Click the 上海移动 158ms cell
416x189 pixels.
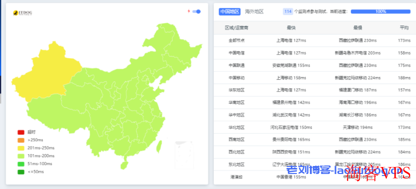tap(291, 78)
